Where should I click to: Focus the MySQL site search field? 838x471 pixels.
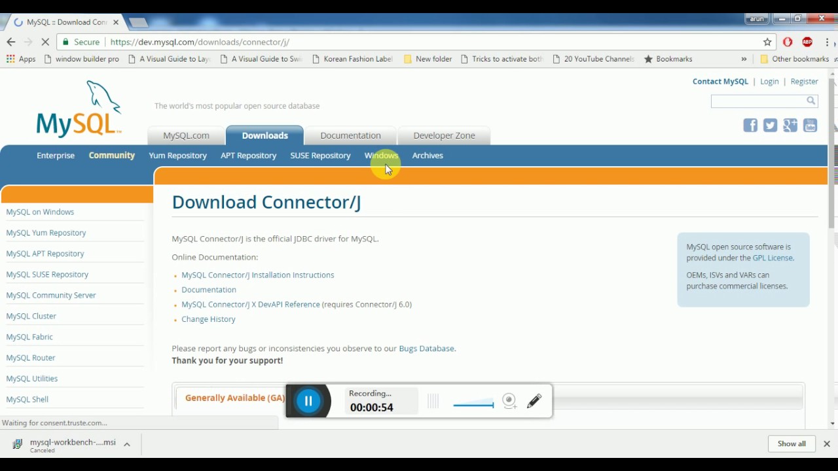pyautogui.click(x=758, y=101)
